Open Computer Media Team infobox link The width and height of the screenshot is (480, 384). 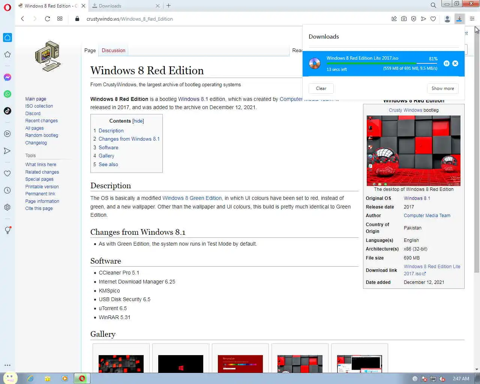click(427, 216)
